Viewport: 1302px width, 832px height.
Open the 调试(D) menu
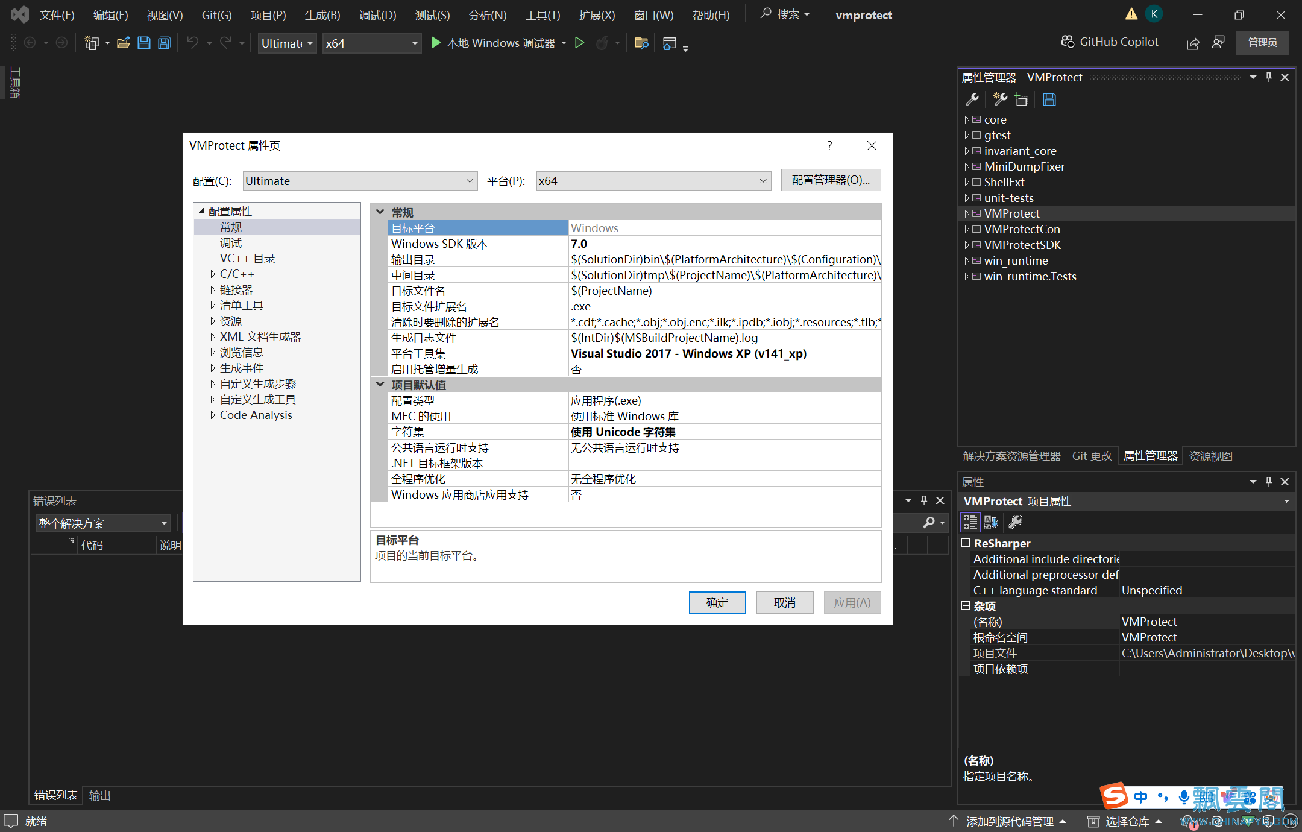(x=377, y=15)
